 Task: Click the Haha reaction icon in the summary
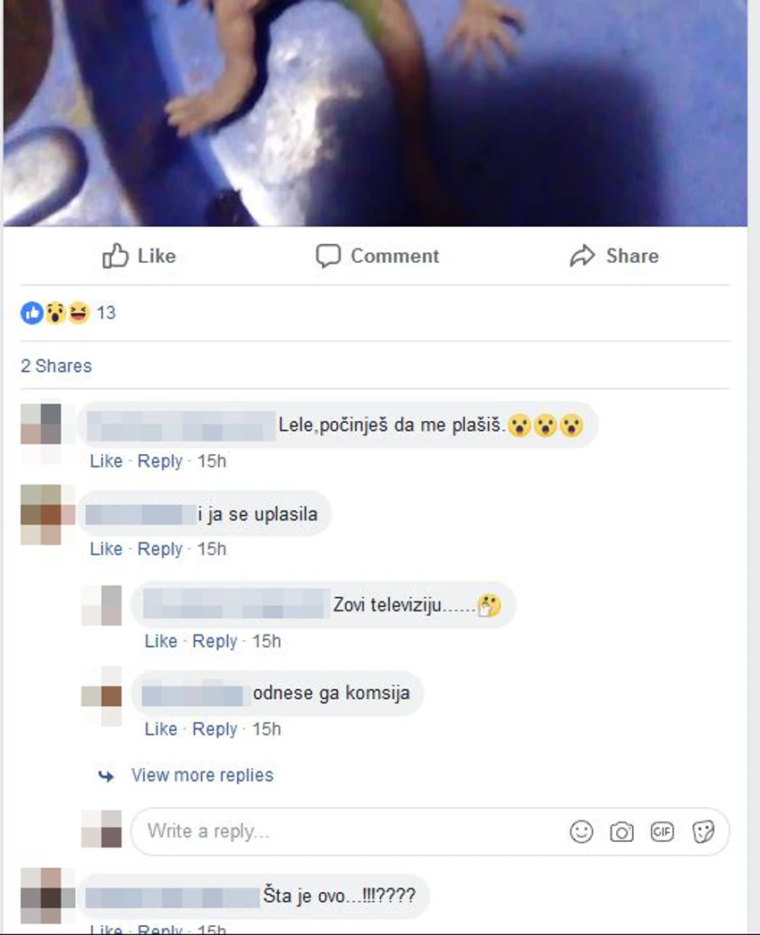click(78, 313)
